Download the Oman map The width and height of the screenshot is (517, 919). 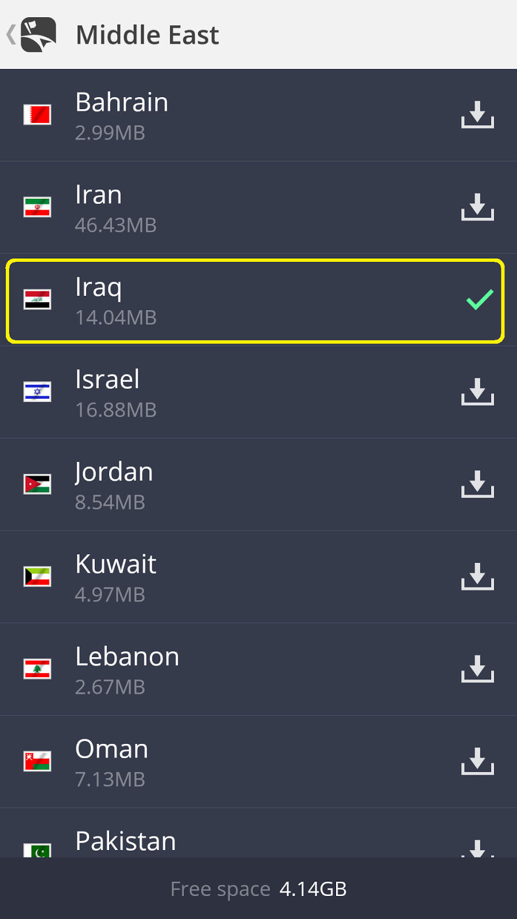pos(477,762)
